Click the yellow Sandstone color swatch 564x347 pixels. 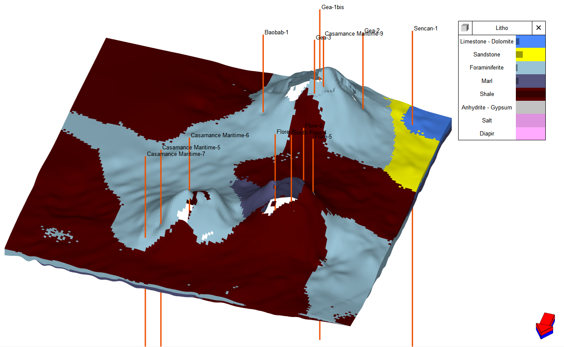[x=530, y=55]
